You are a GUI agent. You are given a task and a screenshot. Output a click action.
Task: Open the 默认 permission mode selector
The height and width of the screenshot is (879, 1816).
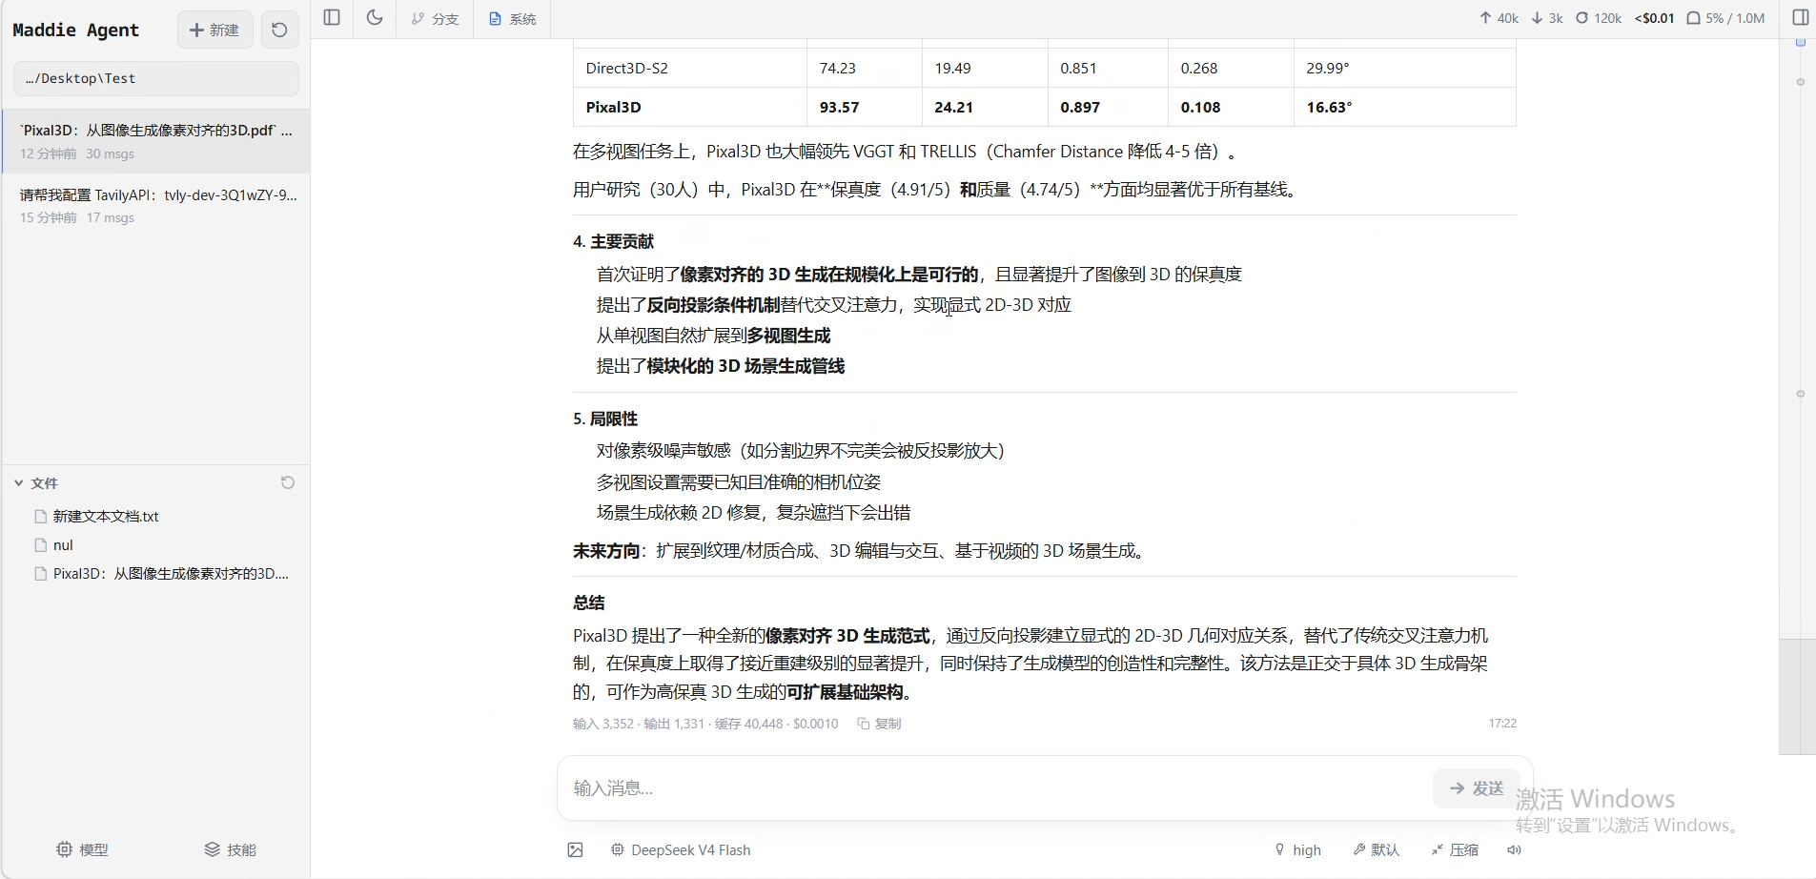tap(1376, 849)
